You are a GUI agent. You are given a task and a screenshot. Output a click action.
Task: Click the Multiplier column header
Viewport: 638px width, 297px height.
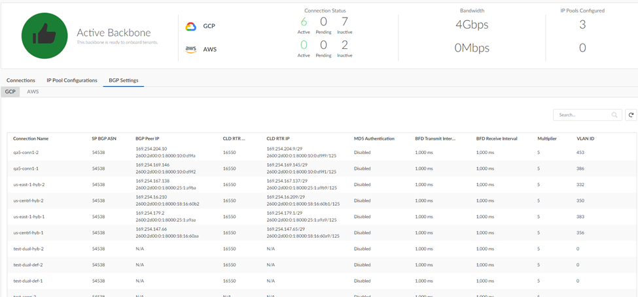[x=547, y=138]
